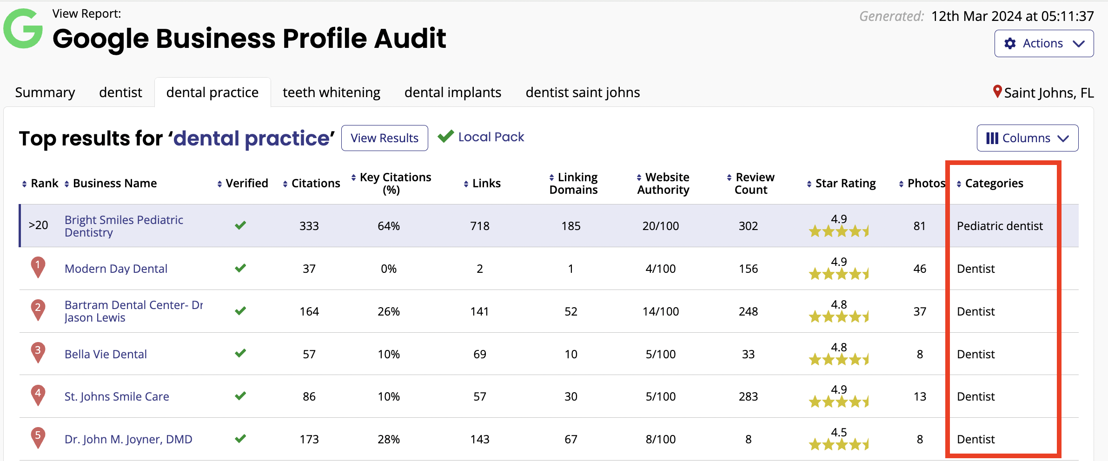Click the '283' review count value
This screenshot has height=461, width=1108.
749,396
